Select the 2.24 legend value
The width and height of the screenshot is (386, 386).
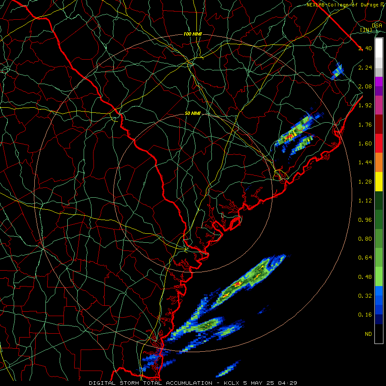pos(365,67)
